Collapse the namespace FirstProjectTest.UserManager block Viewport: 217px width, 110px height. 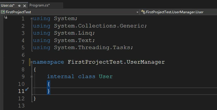tap(32, 62)
